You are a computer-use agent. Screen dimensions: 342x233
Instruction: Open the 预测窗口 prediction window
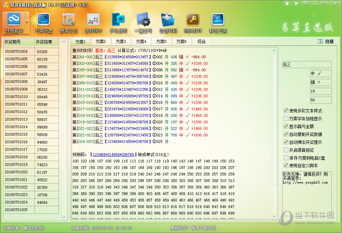click(14, 23)
